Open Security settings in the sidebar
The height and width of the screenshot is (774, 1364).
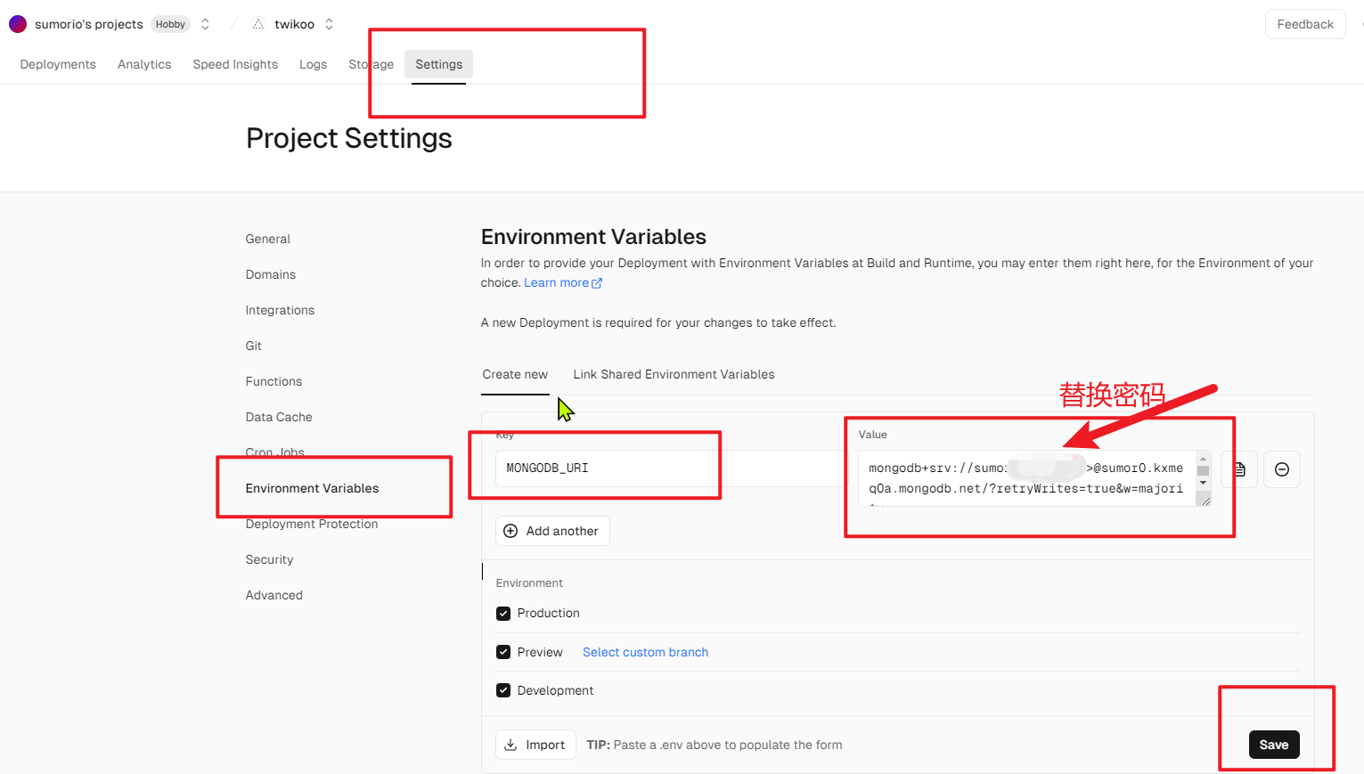pos(269,559)
